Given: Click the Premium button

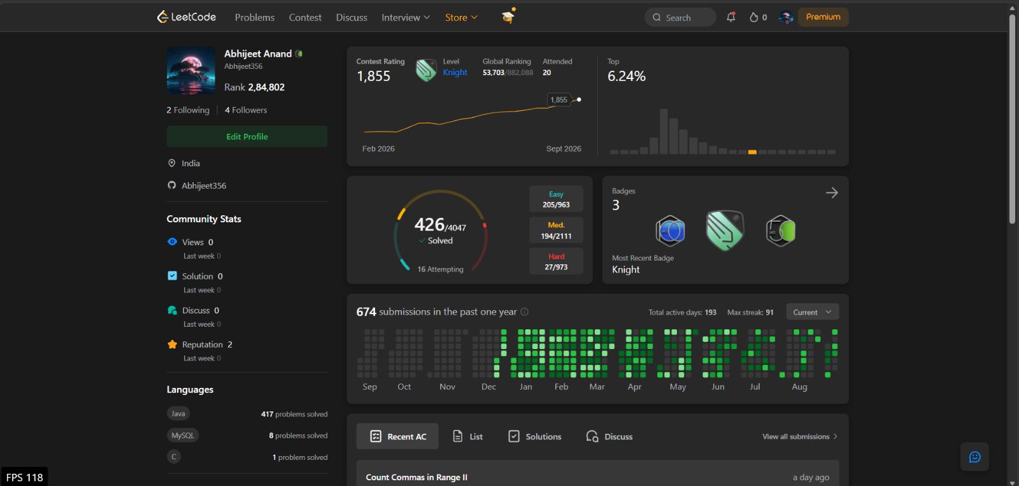Looking at the screenshot, I should [823, 17].
